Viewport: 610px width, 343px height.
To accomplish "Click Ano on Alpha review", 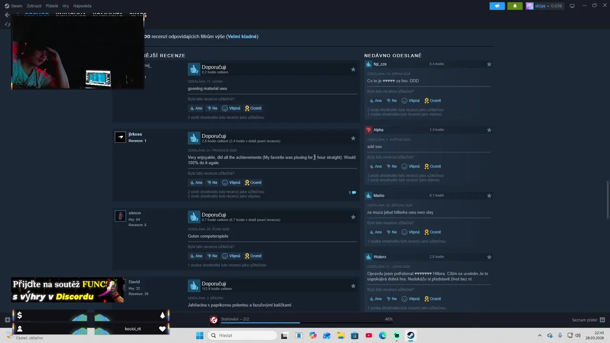I will pyautogui.click(x=376, y=166).
